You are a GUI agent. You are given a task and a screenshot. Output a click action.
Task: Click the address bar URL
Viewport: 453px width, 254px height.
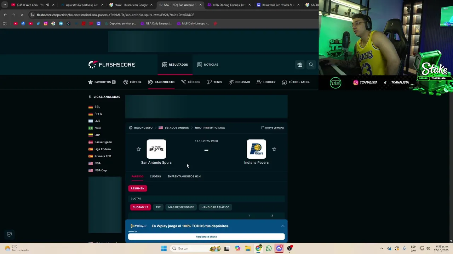point(115,15)
